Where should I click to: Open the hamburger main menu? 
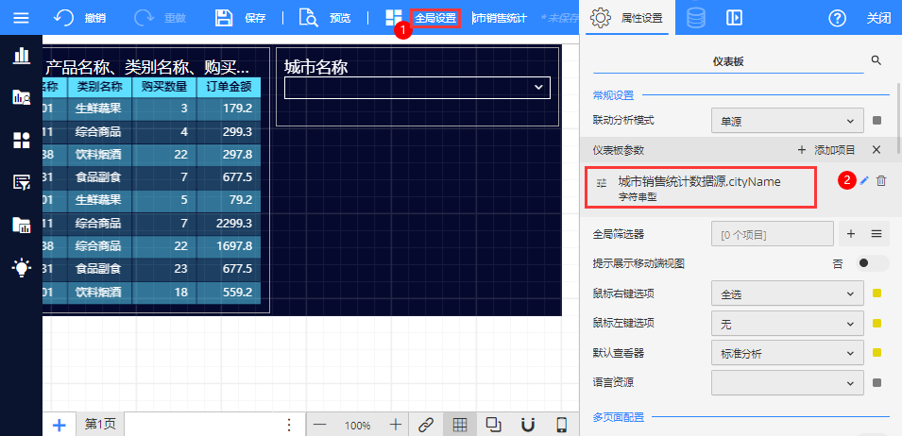22,18
